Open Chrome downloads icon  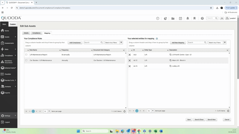coord(217,8)
